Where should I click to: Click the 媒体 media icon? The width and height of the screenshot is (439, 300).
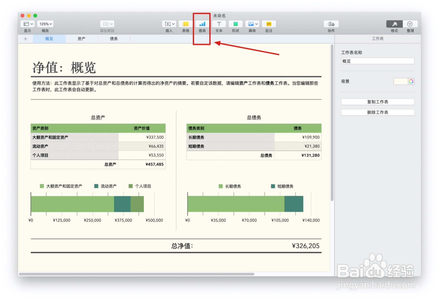[x=250, y=24]
